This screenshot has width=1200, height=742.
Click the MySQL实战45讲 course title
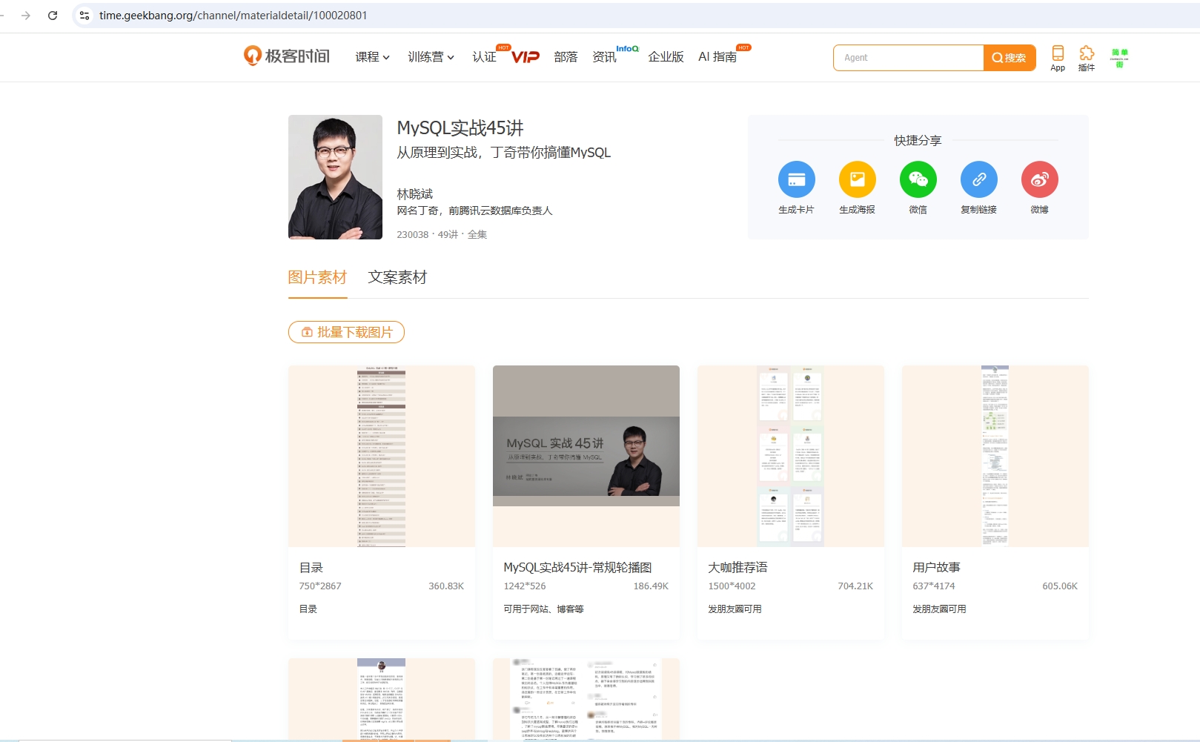460,128
